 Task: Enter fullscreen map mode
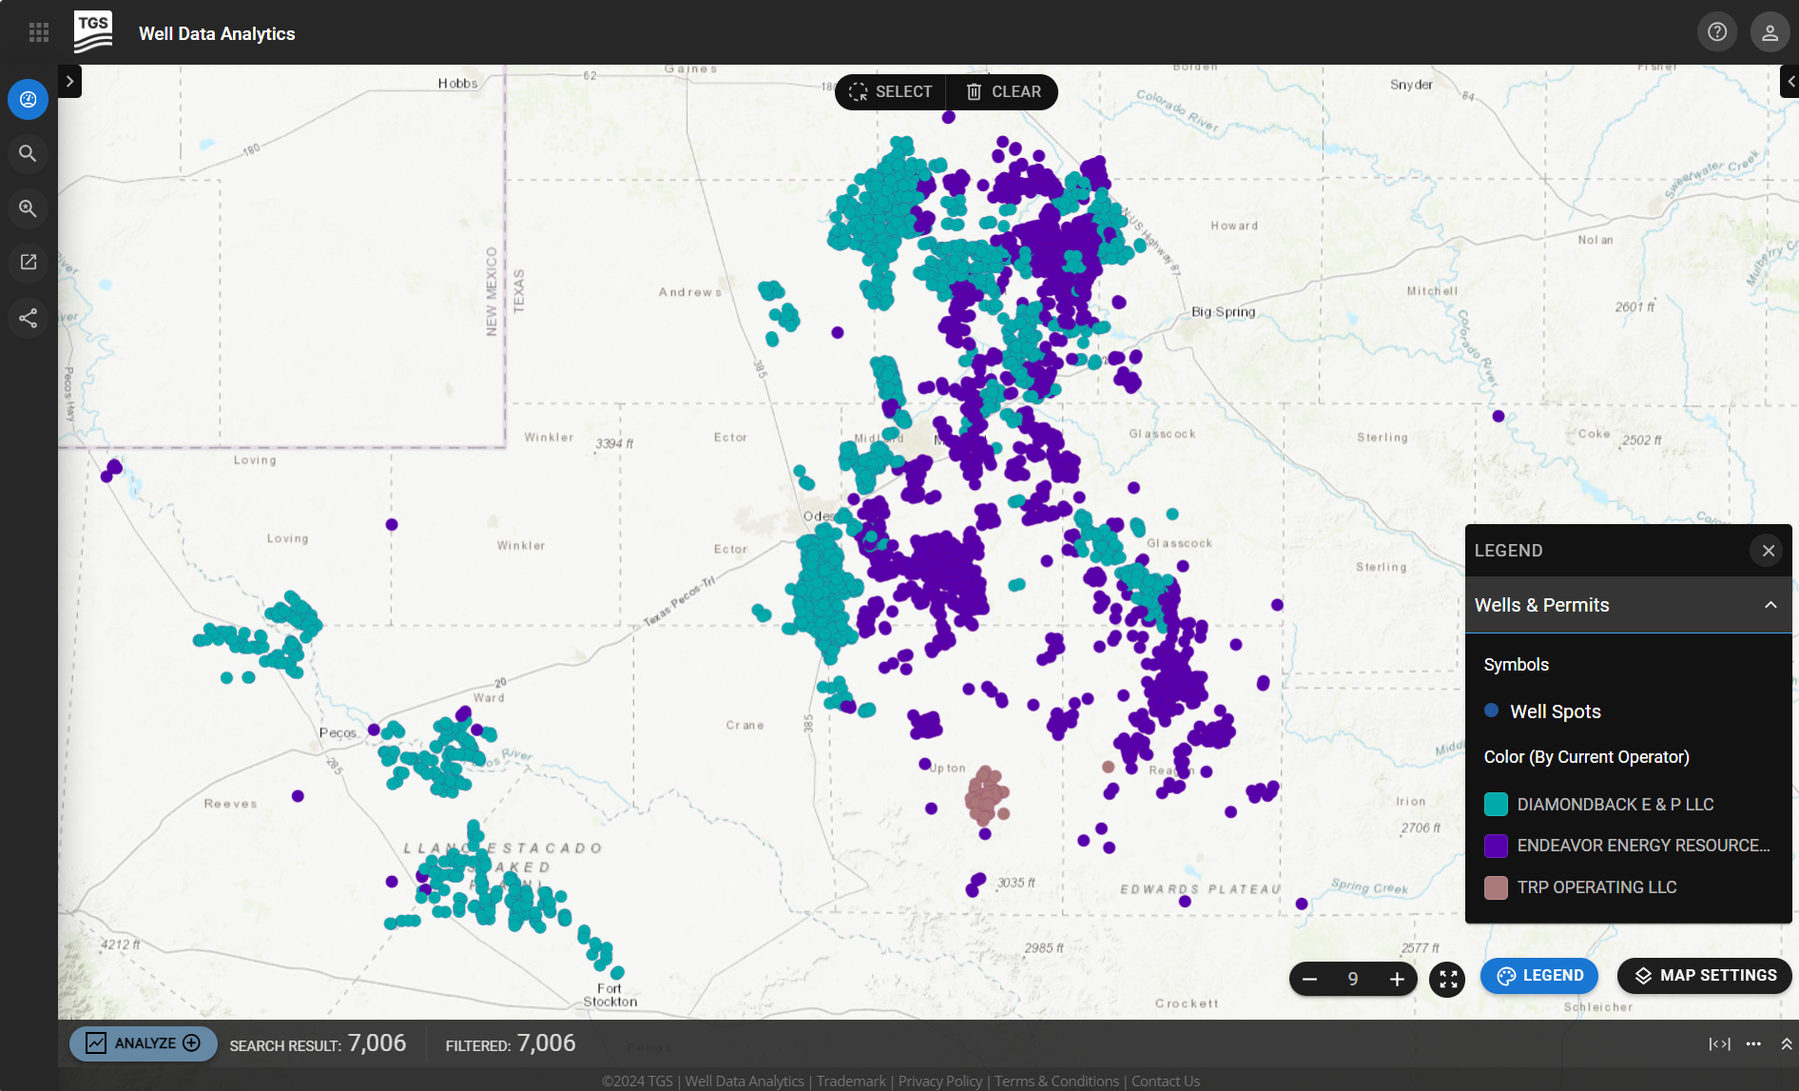pyautogui.click(x=1447, y=979)
